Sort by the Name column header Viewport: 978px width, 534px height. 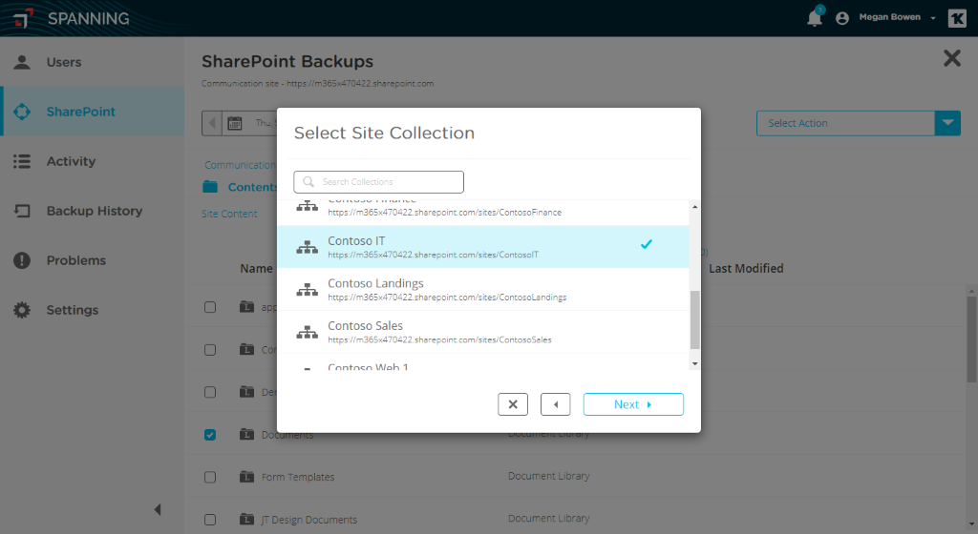256,268
